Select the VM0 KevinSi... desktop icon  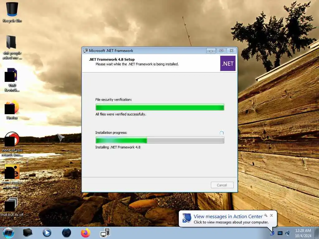(x=12, y=80)
